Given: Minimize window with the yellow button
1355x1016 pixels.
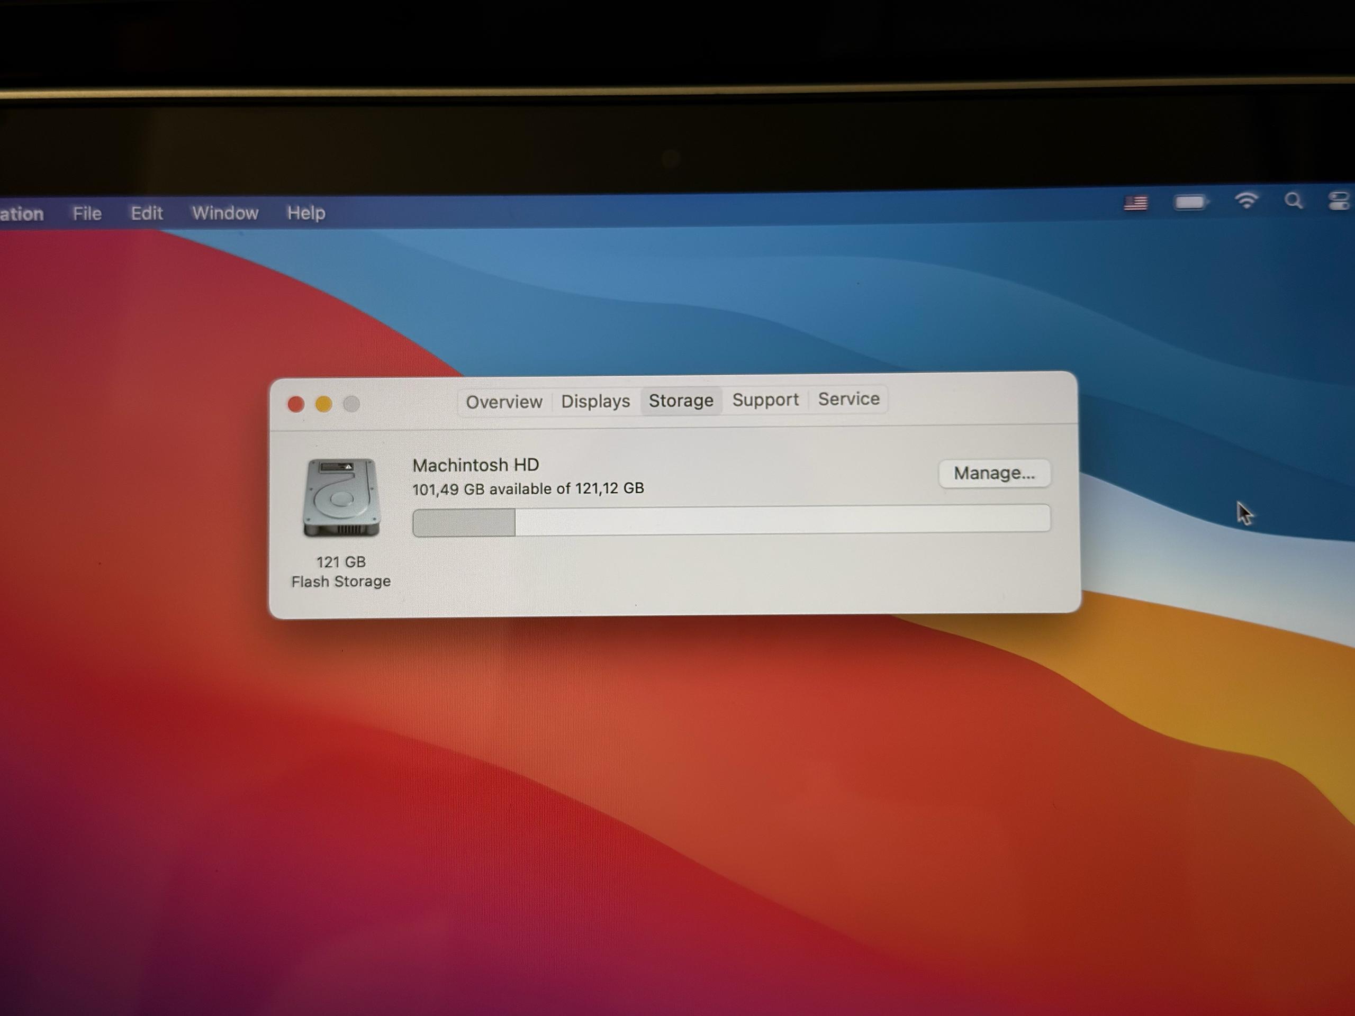Looking at the screenshot, I should 323,404.
